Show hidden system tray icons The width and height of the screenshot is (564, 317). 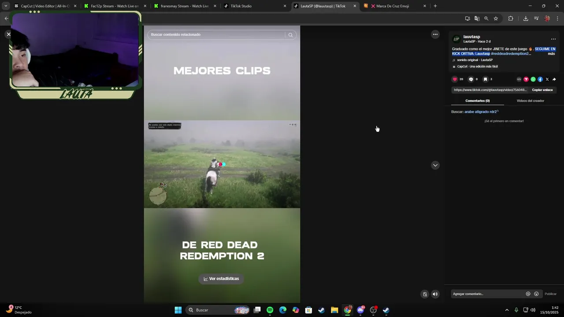click(x=507, y=310)
